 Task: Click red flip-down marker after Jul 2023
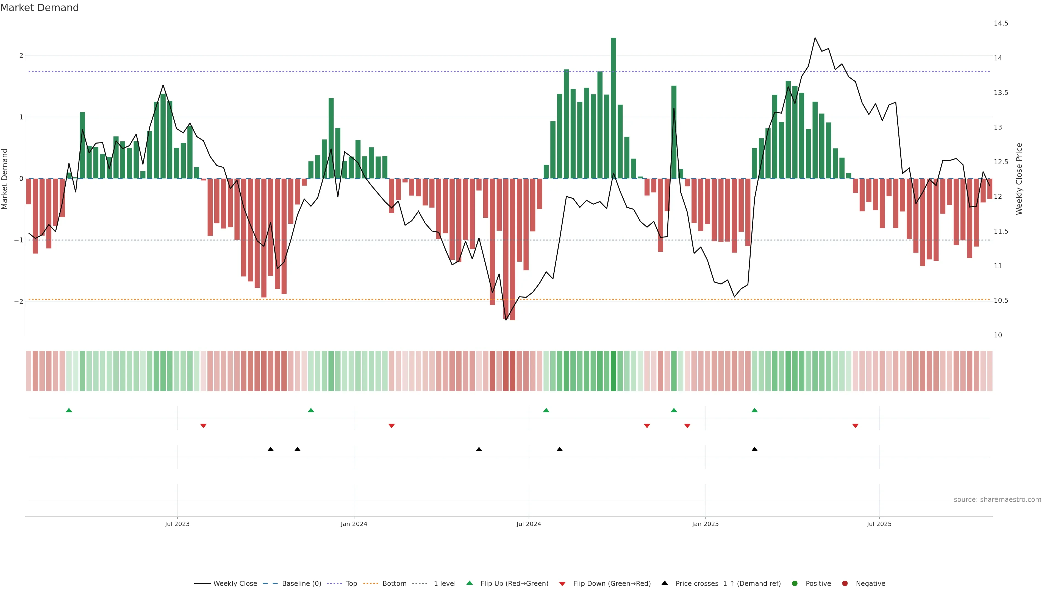203,426
